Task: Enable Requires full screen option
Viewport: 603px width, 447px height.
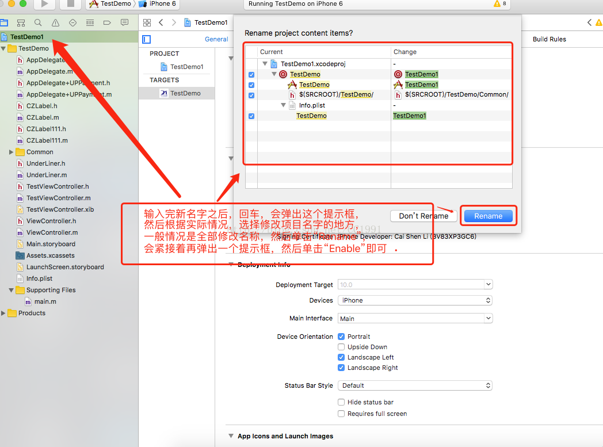Action: pyautogui.click(x=341, y=414)
